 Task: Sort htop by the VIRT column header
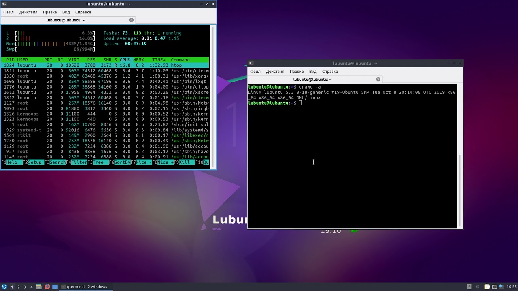(x=74, y=60)
